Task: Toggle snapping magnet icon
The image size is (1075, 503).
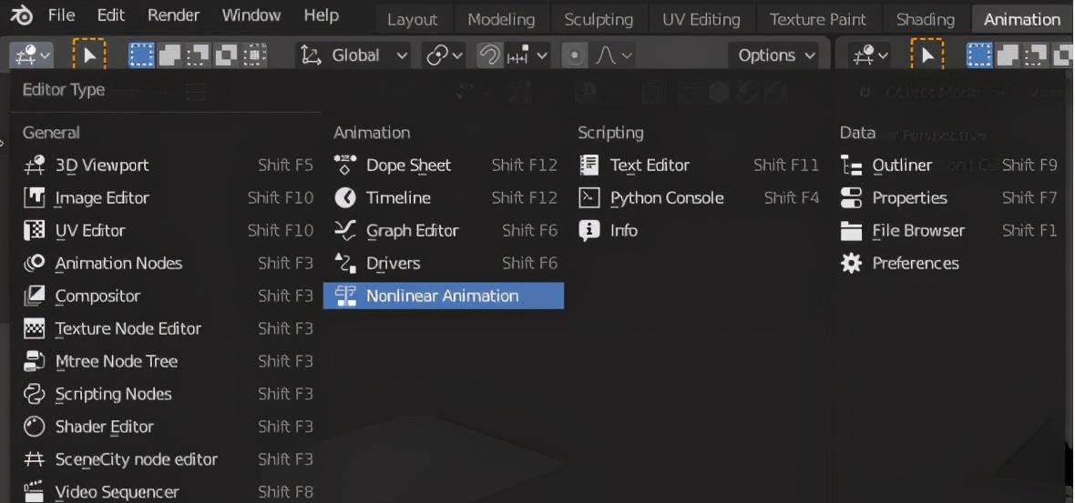Action: click(x=489, y=55)
